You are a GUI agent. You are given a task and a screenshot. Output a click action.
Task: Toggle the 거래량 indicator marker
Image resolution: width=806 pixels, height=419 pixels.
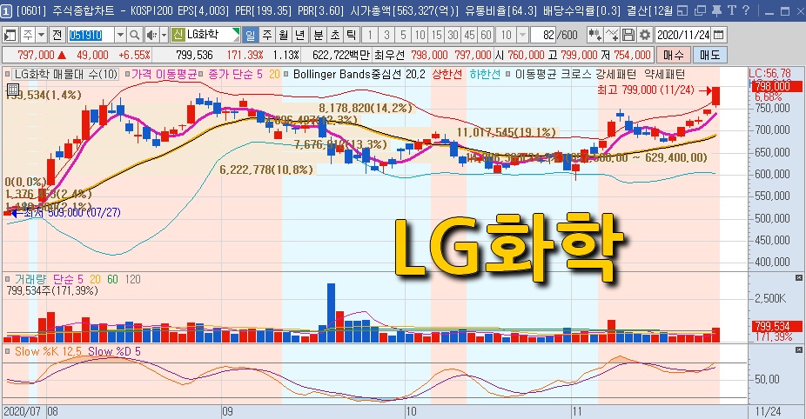click(7, 279)
